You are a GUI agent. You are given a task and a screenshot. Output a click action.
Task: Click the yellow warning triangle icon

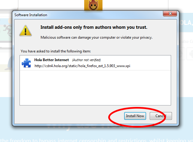tap(26, 31)
